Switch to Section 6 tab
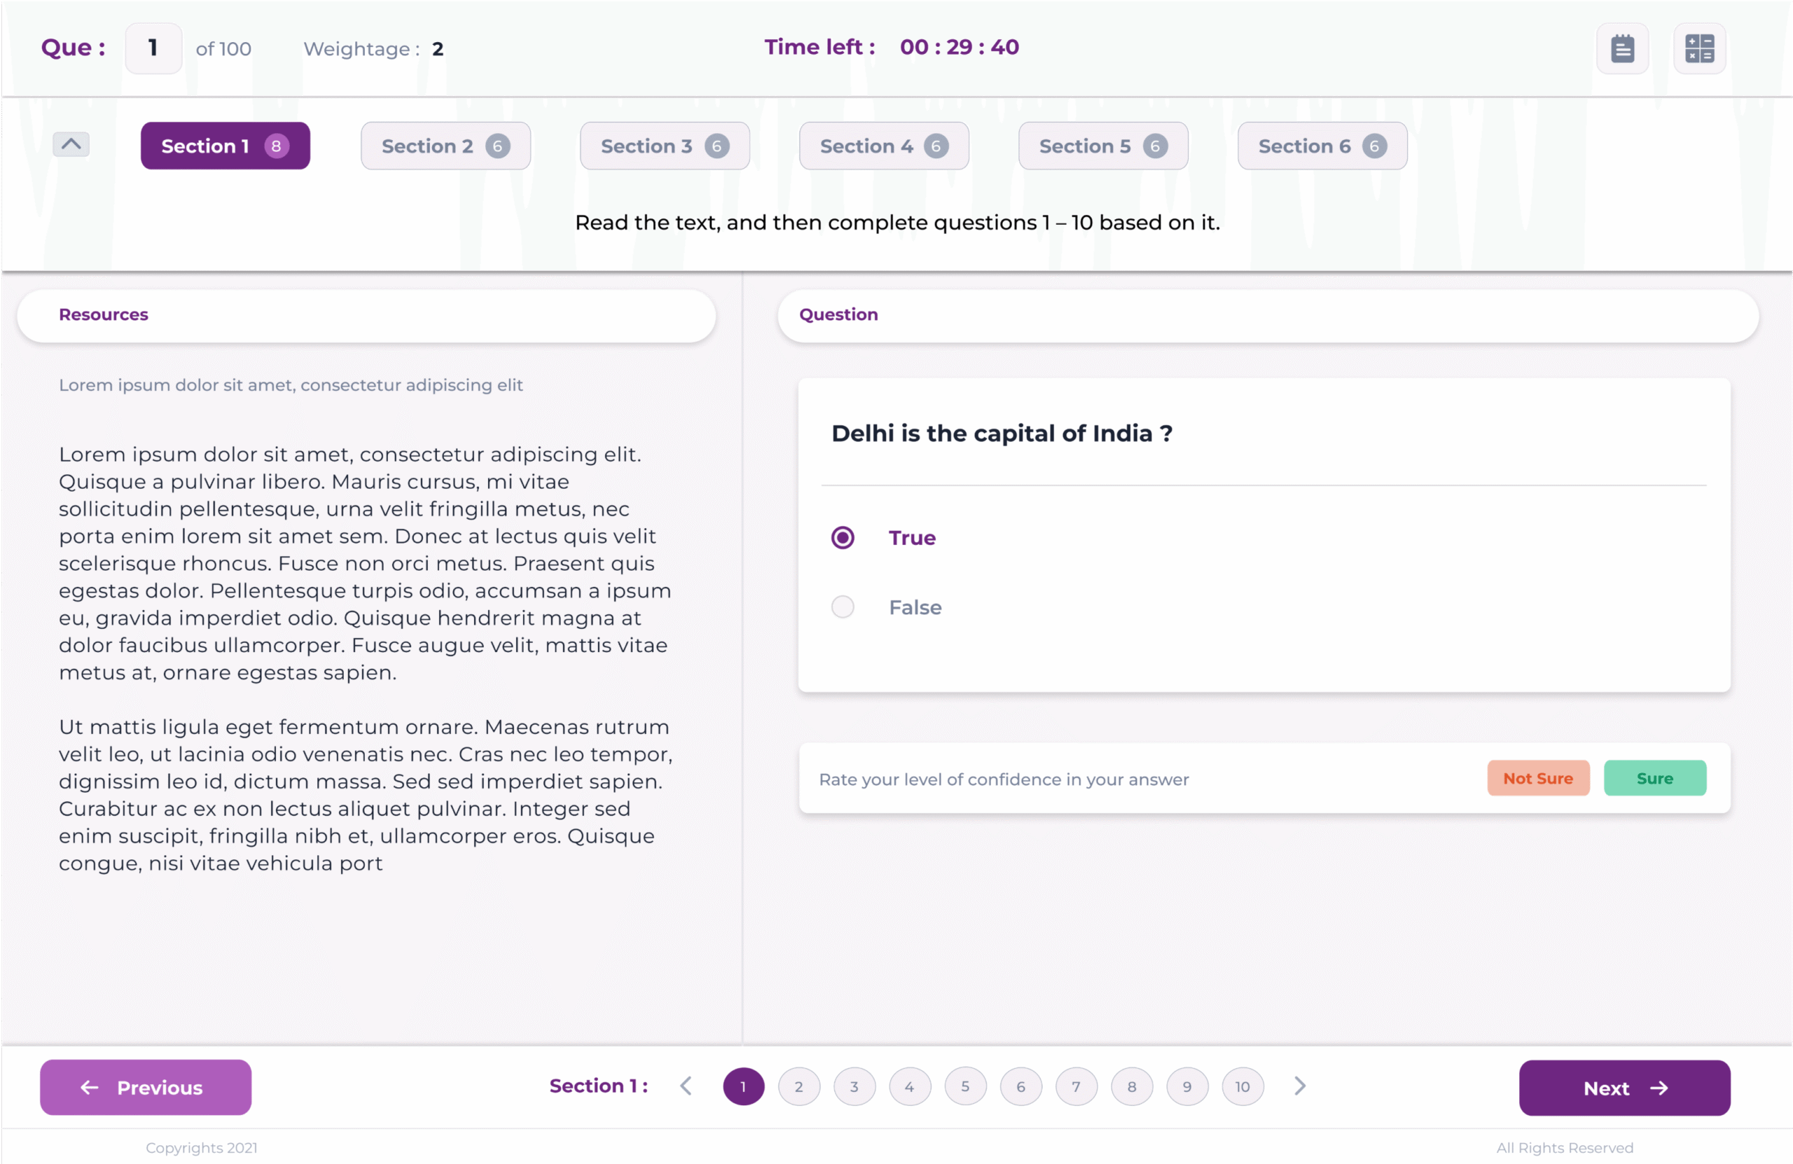The width and height of the screenshot is (1793, 1164). point(1322,146)
